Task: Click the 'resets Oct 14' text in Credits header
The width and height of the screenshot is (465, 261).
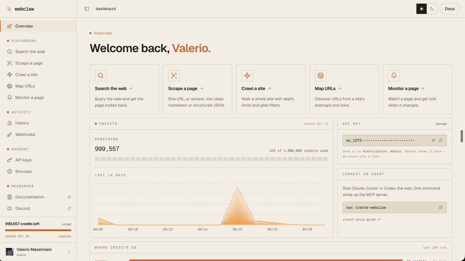Action: coord(316,124)
